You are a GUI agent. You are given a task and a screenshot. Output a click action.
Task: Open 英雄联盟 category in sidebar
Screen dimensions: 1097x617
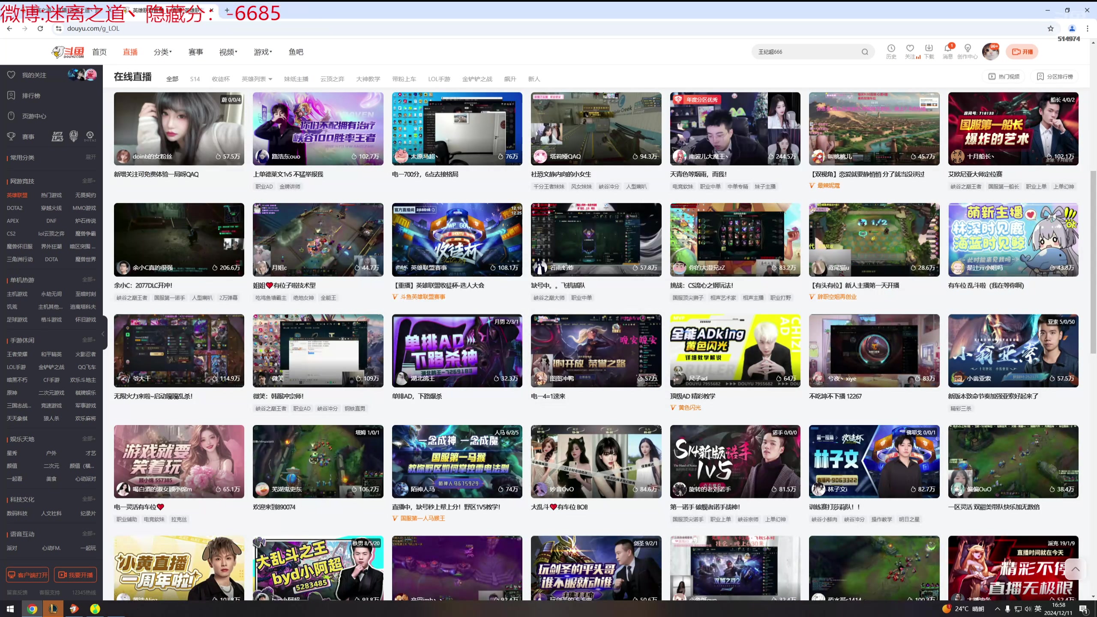(17, 195)
